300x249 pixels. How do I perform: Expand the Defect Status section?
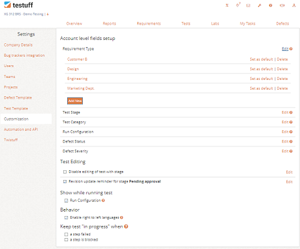point(74,141)
